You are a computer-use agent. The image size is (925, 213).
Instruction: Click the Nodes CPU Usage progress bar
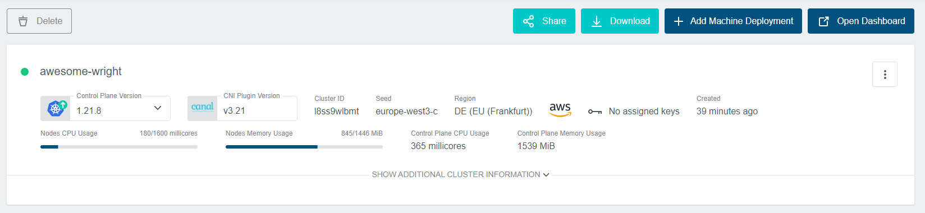coord(119,147)
